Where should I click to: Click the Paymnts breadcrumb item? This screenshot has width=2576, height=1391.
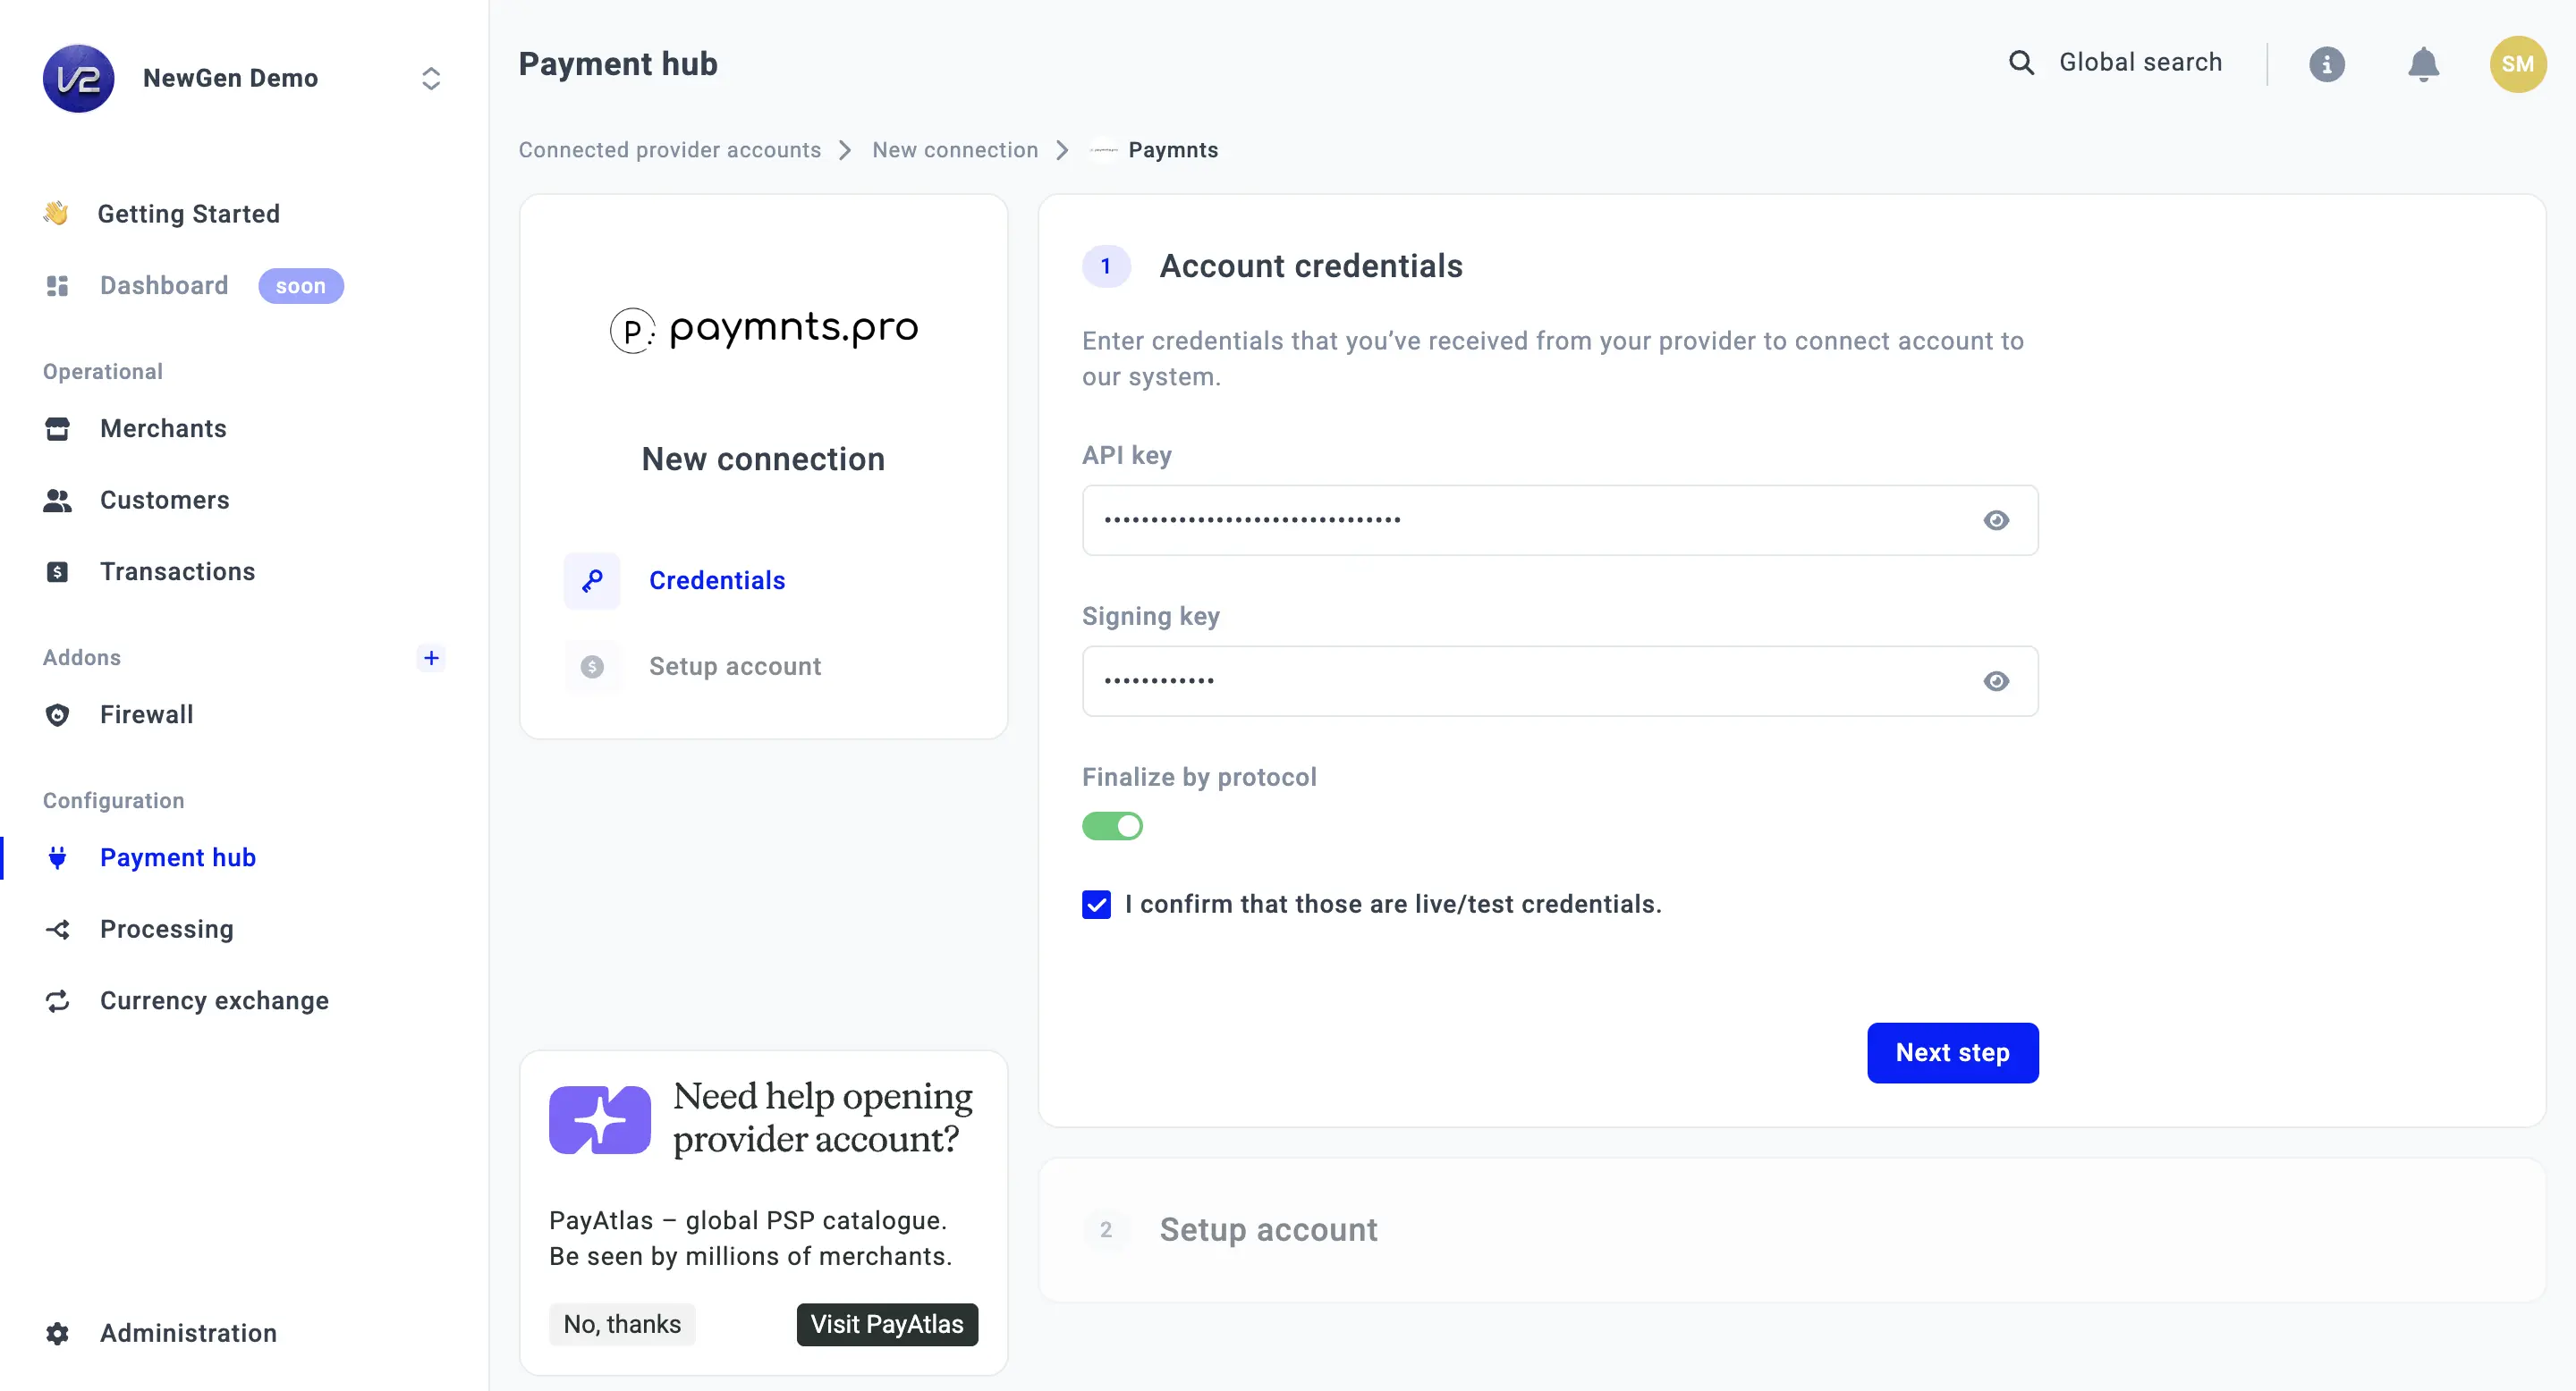(1172, 150)
